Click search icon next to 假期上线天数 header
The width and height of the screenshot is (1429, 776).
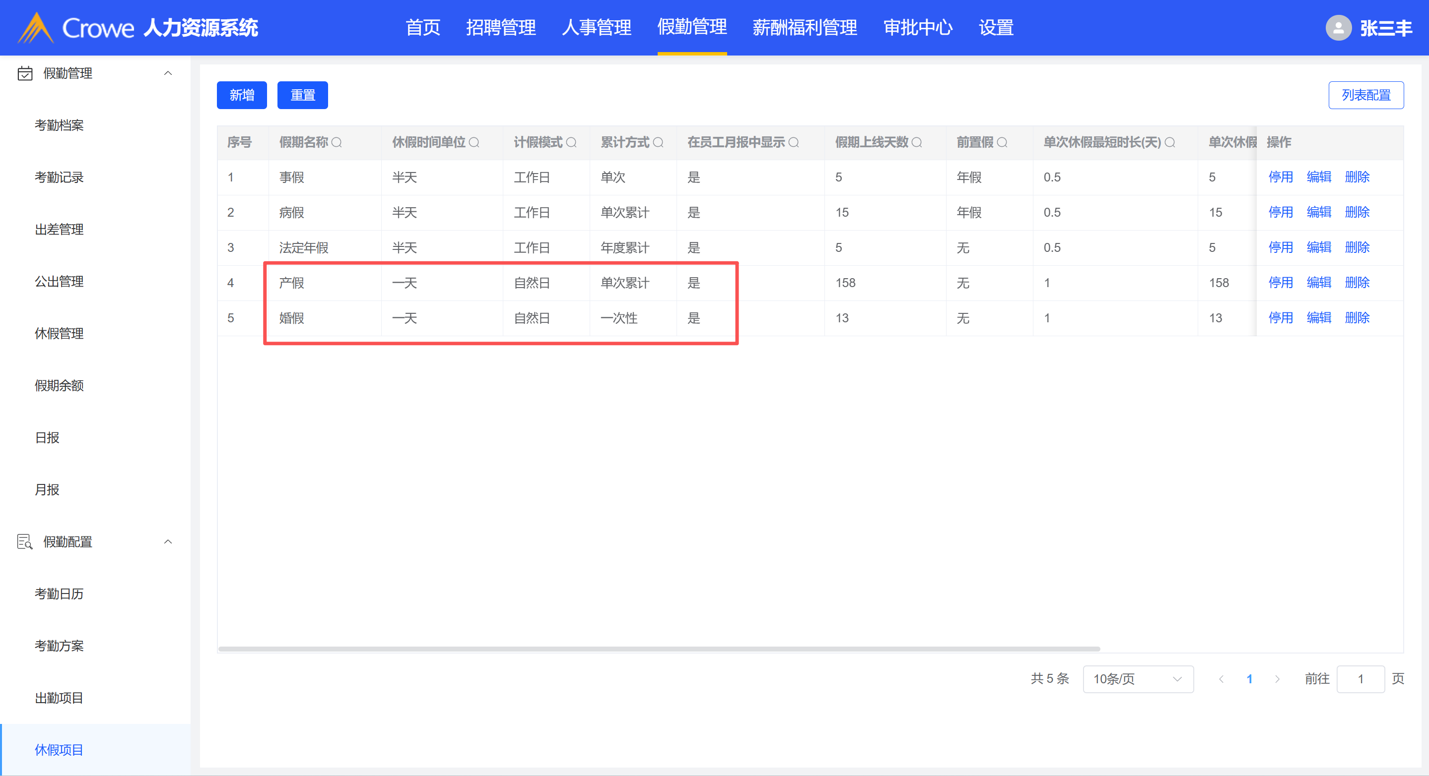coord(916,142)
